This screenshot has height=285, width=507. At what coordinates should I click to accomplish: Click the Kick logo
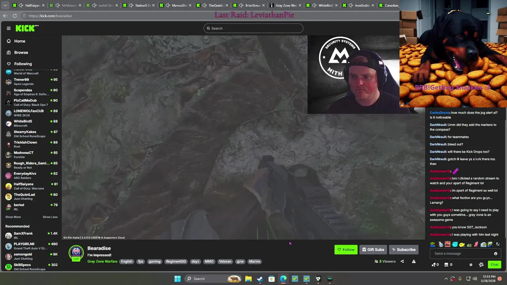point(27,28)
